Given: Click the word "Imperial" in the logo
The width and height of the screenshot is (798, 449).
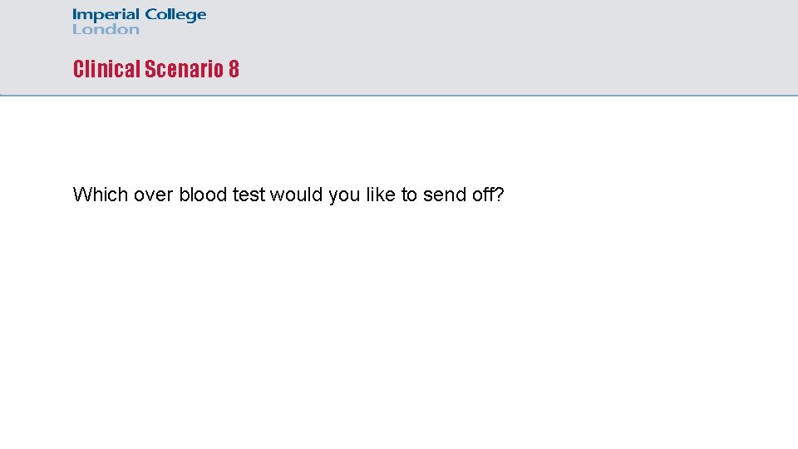Looking at the screenshot, I should tap(106, 15).
